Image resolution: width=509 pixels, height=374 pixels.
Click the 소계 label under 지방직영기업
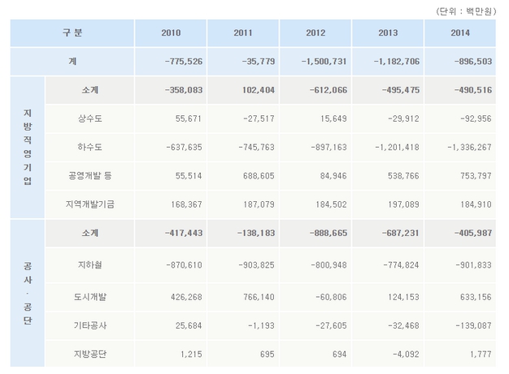[x=90, y=90]
